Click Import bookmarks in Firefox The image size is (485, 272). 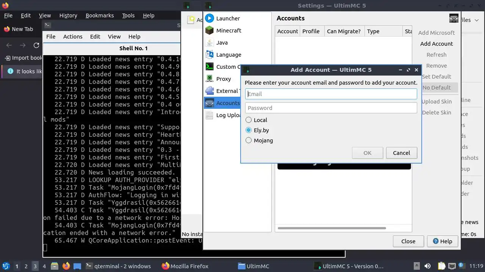coord(23,58)
